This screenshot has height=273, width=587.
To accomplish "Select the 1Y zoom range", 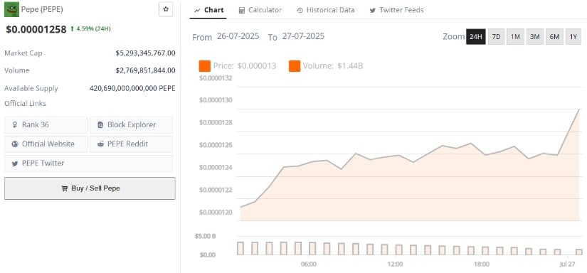I will click(573, 37).
